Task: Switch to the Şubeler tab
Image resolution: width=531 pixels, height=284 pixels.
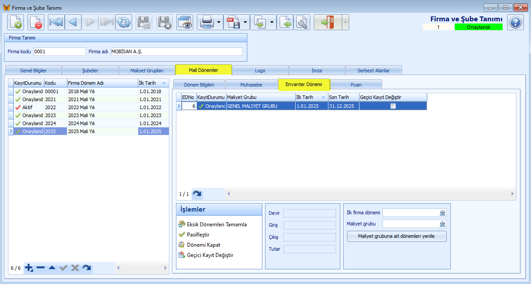Action: pyautogui.click(x=90, y=71)
